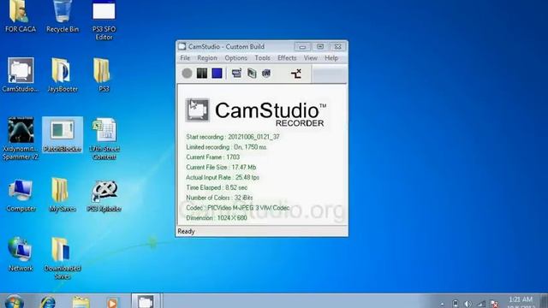Image resolution: width=548 pixels, height=308 pixels.
Task: Select PatchBlocker desktop icon
Action: 63,135
